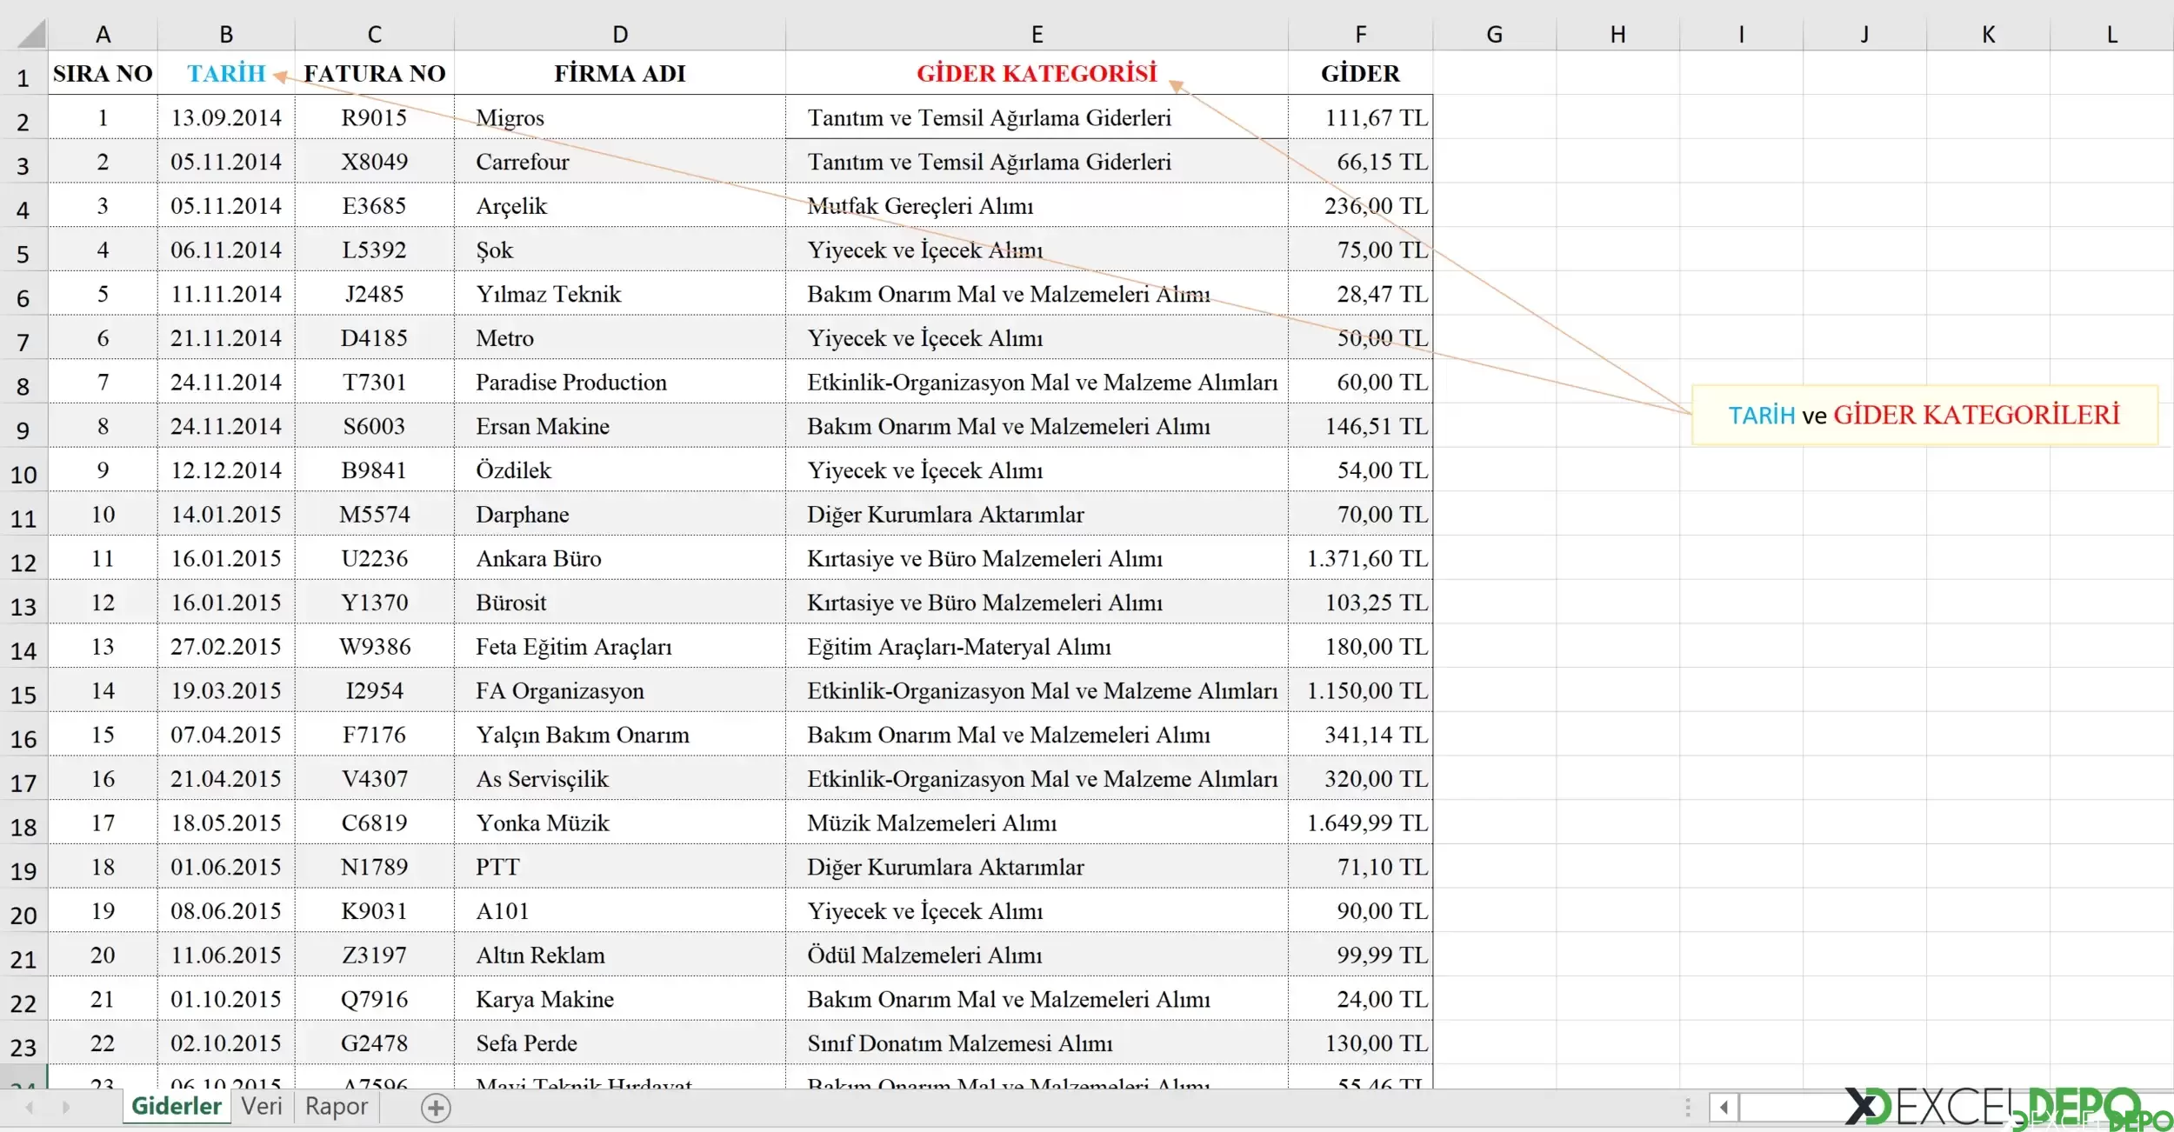The height and width of the screenshot is (1132, 2174).
Task: Click the SIRA NO header cell
Action: [x=103, y=73]
